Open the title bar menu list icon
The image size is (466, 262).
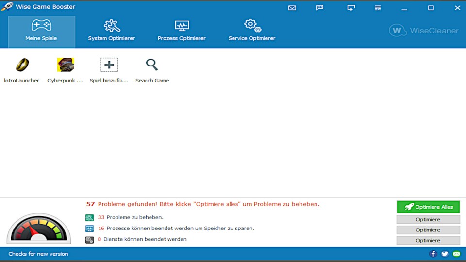coord(378,8)
